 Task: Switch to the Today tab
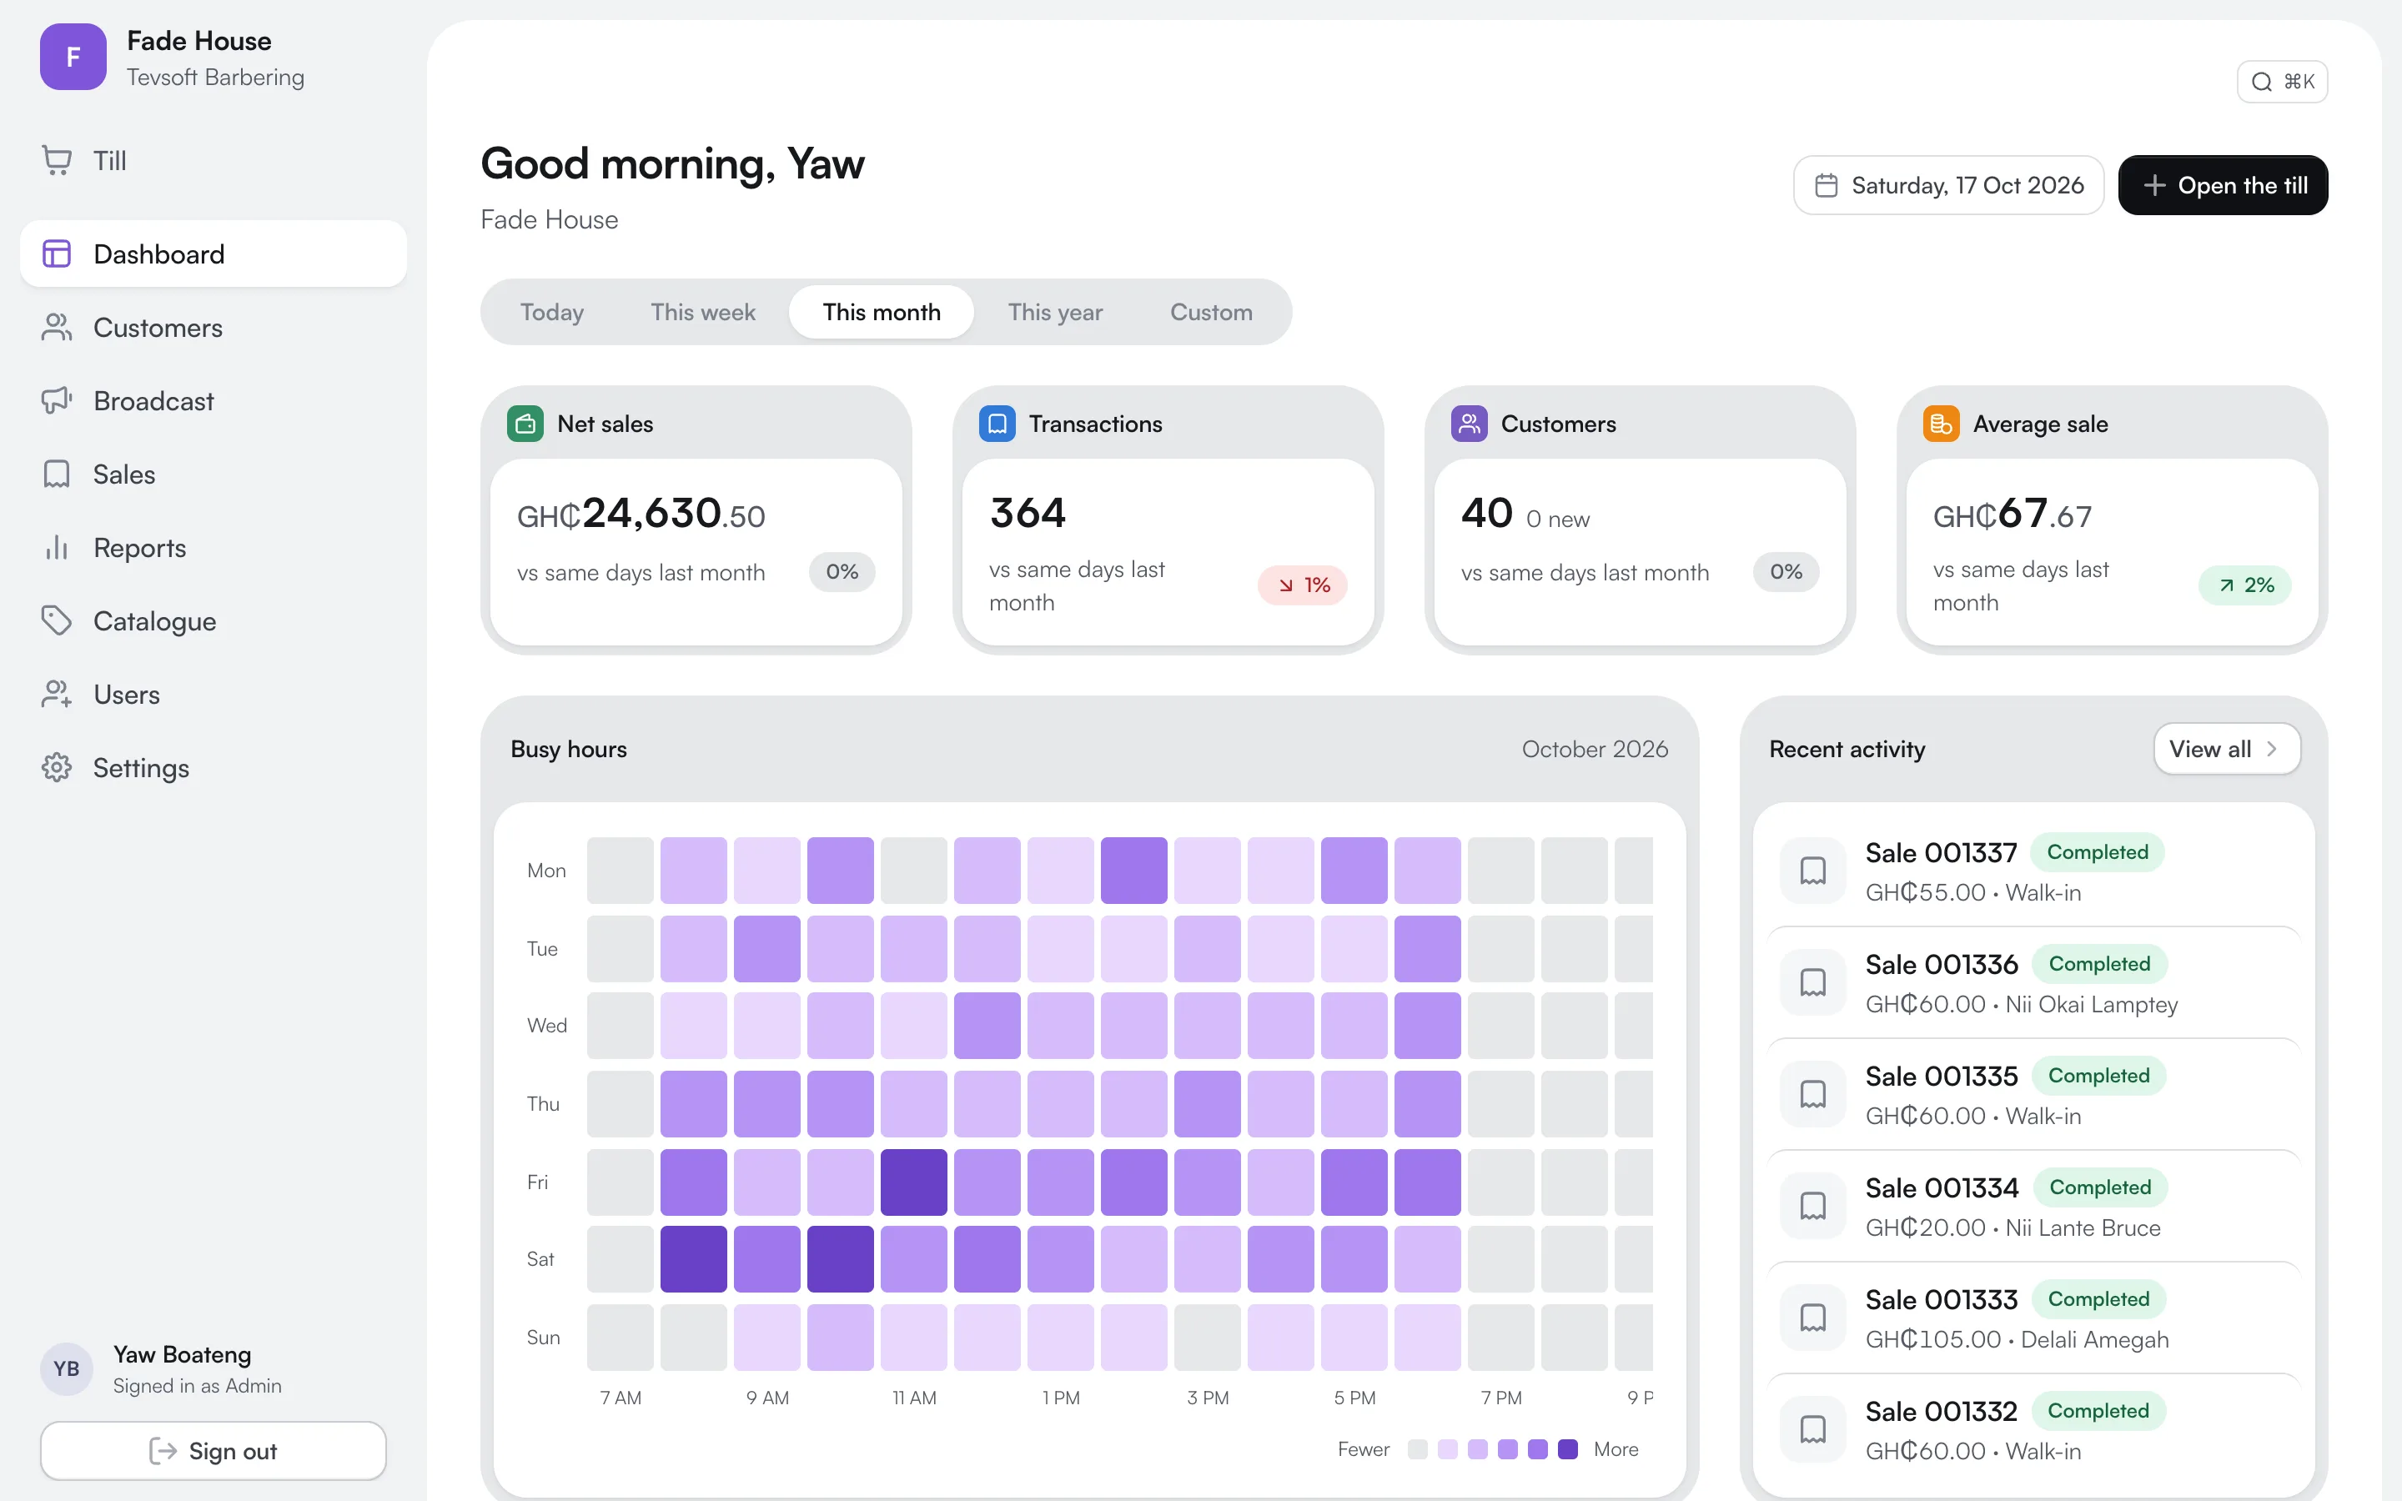pos(552,312)
